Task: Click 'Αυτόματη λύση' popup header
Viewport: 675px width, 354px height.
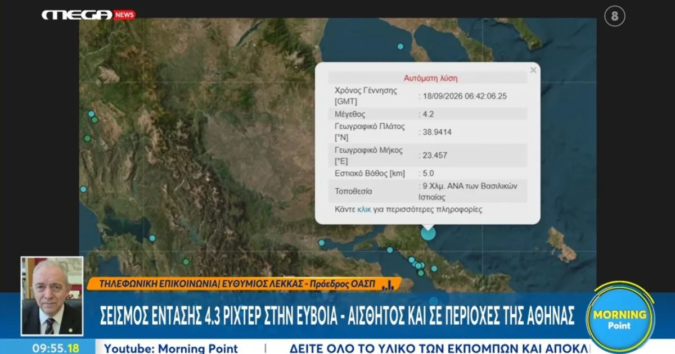Action: click(431, 78)
